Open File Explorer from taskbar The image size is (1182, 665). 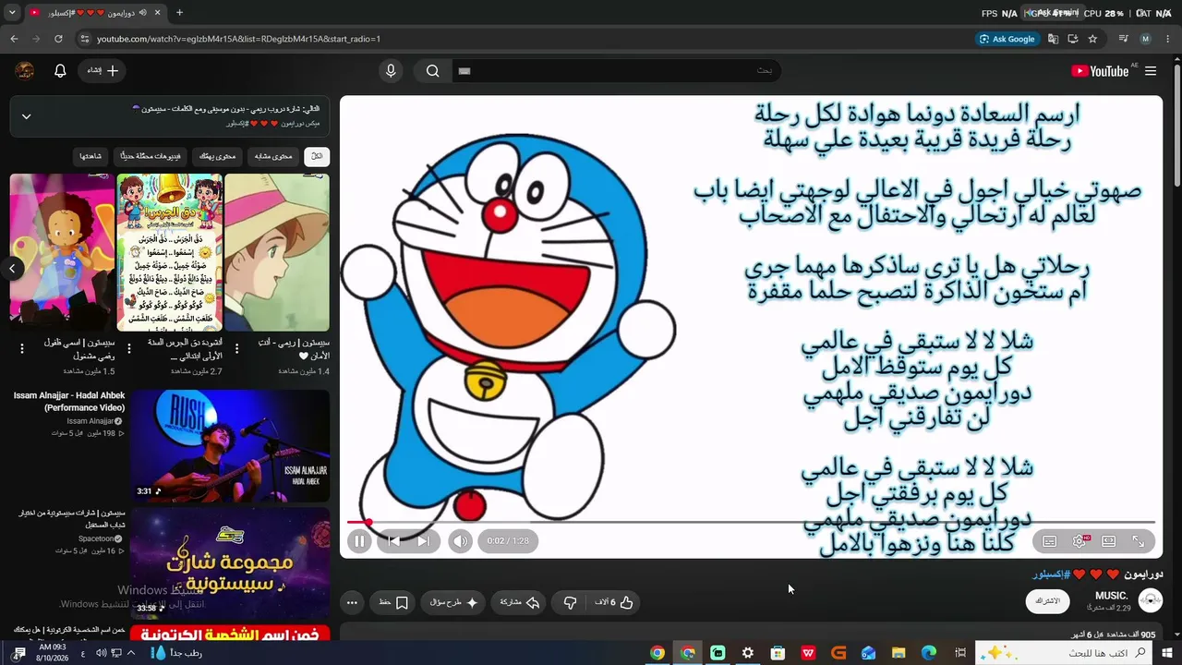[x=899, y=653]
